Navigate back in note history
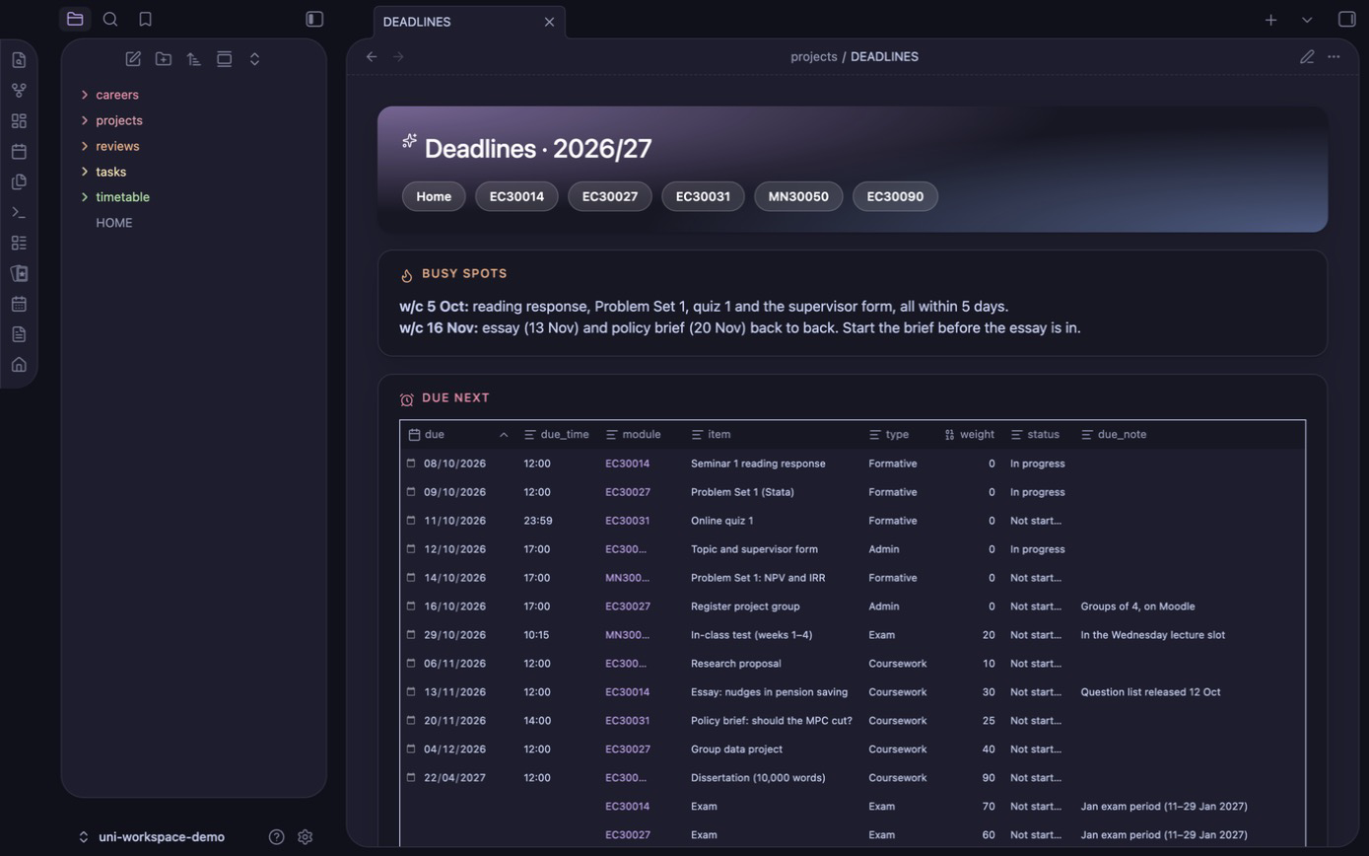Viewport: 1369px width, 856px height. click(x=372, y=56)
